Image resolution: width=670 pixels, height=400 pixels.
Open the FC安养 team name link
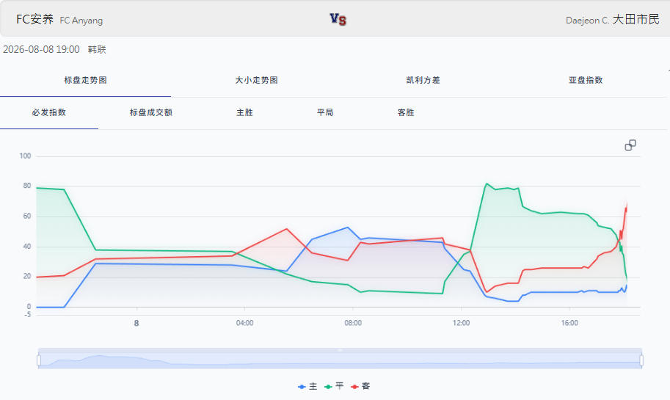35,19
